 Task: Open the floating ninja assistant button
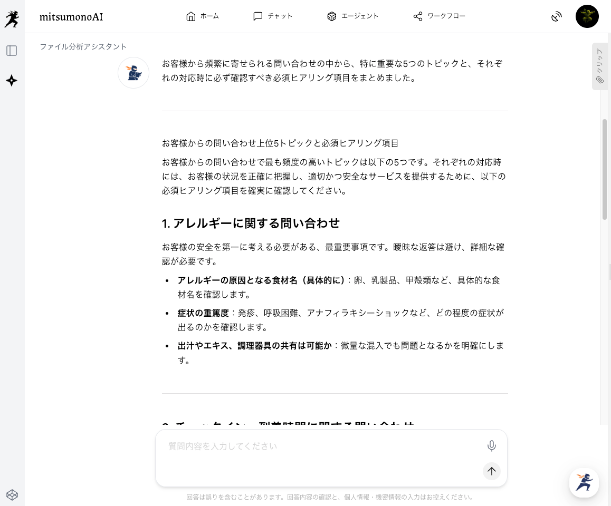584,482
